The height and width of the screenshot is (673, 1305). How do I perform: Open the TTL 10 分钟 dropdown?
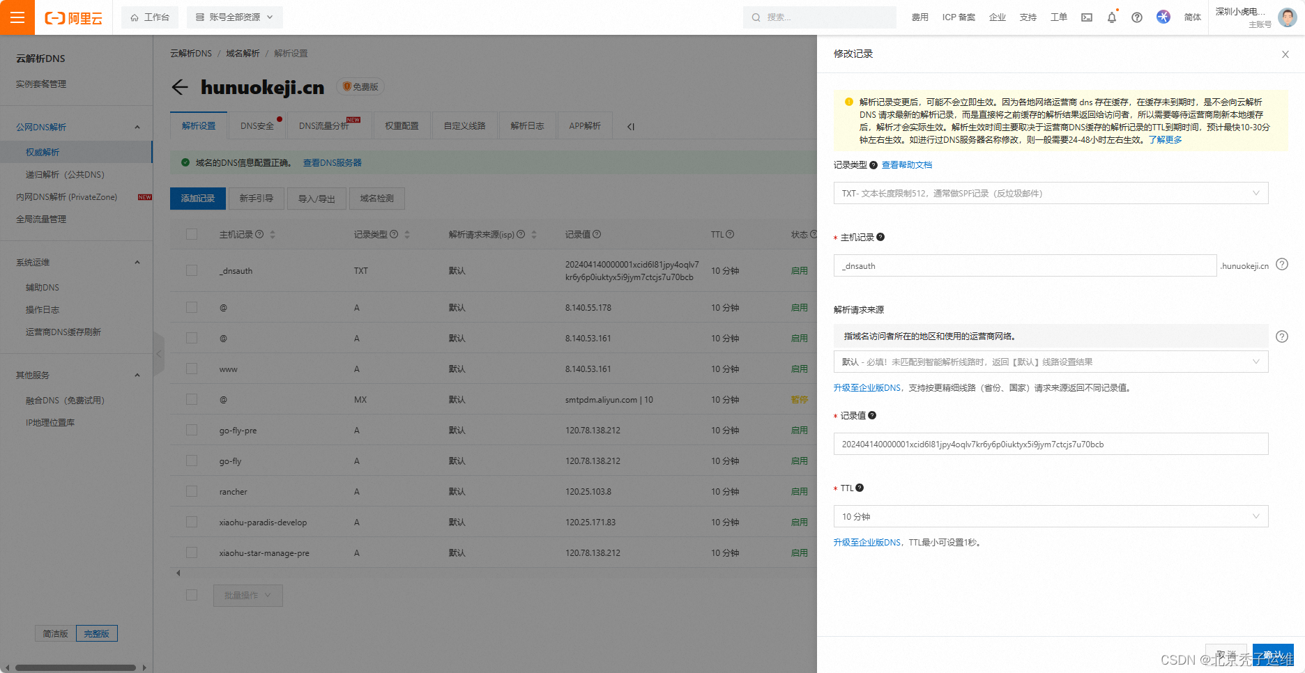pyautogui.click(x=1051, y=516)
